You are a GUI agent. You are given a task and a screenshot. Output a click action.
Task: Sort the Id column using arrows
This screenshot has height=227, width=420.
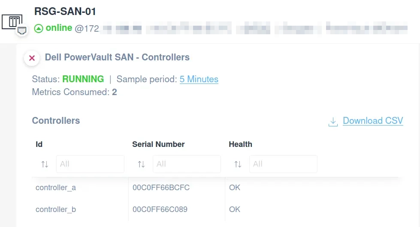[x=45, y=164]
